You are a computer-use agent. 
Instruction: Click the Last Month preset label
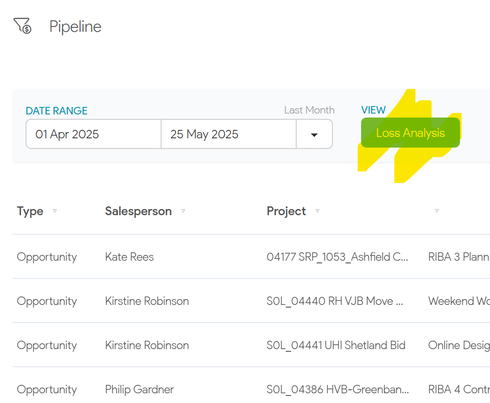point(309,110)
